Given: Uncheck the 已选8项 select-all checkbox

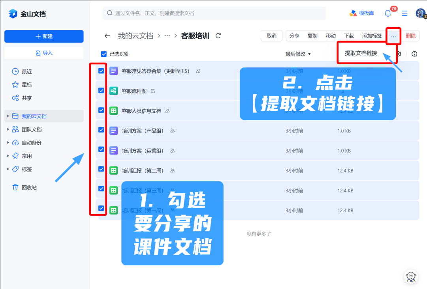Looking at the screenshot, I should point(104,54).
